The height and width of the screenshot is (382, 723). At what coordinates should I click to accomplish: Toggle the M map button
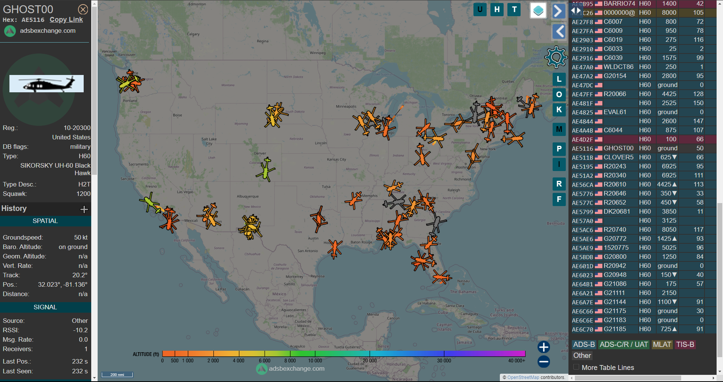[559, 129]
